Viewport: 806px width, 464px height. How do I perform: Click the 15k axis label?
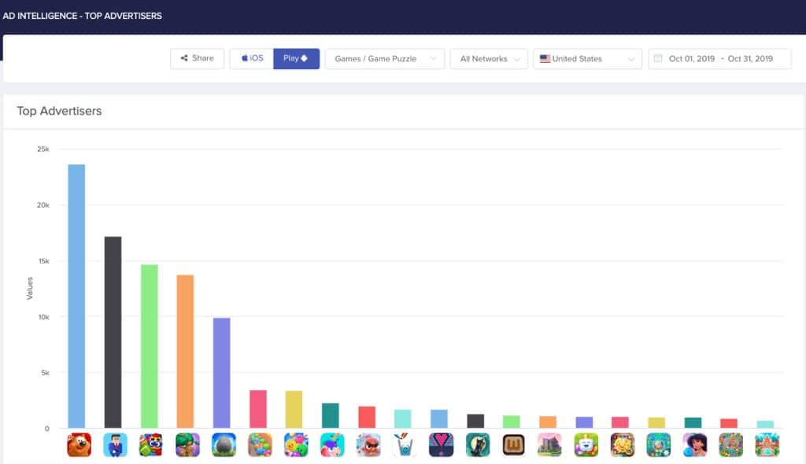tap(44, 261)
